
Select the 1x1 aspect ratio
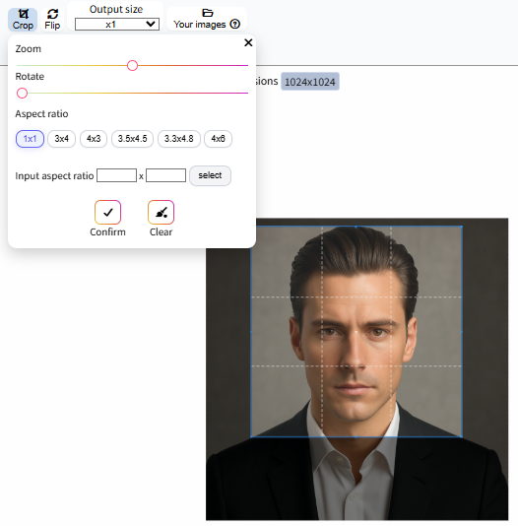tap(30, 139)
